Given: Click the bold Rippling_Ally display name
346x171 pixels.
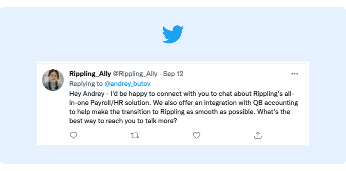Looking at the screenshot, I should coord(90,74).
